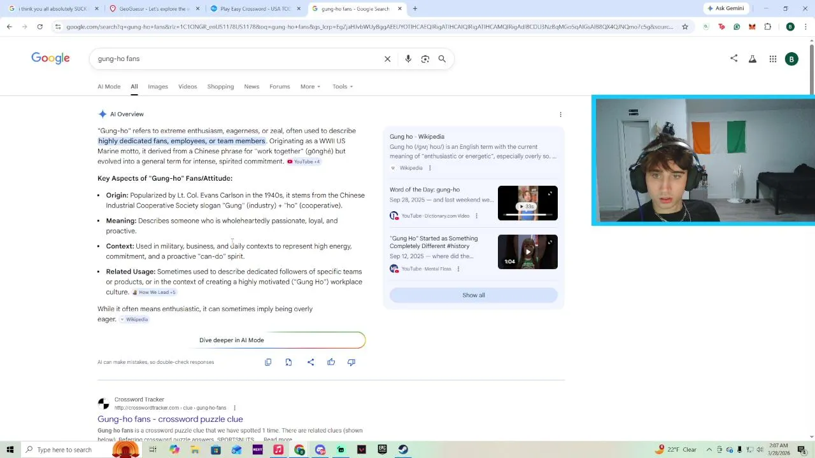The height and width of the screenshot is (458, 815).
Task: Open AI Overview three-dot options
Action: (560, 114)
